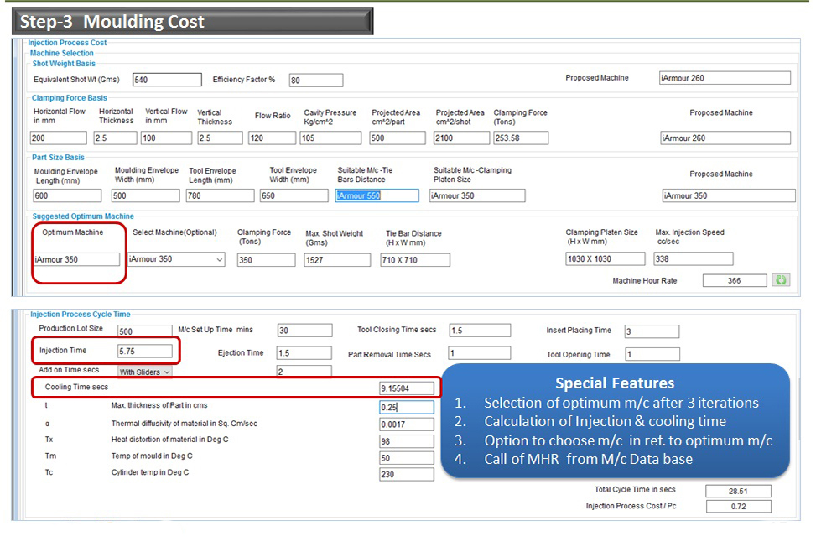
Task: Select the Tool Opening Time field
Action: pyautogui.click(x=652, y=354)
